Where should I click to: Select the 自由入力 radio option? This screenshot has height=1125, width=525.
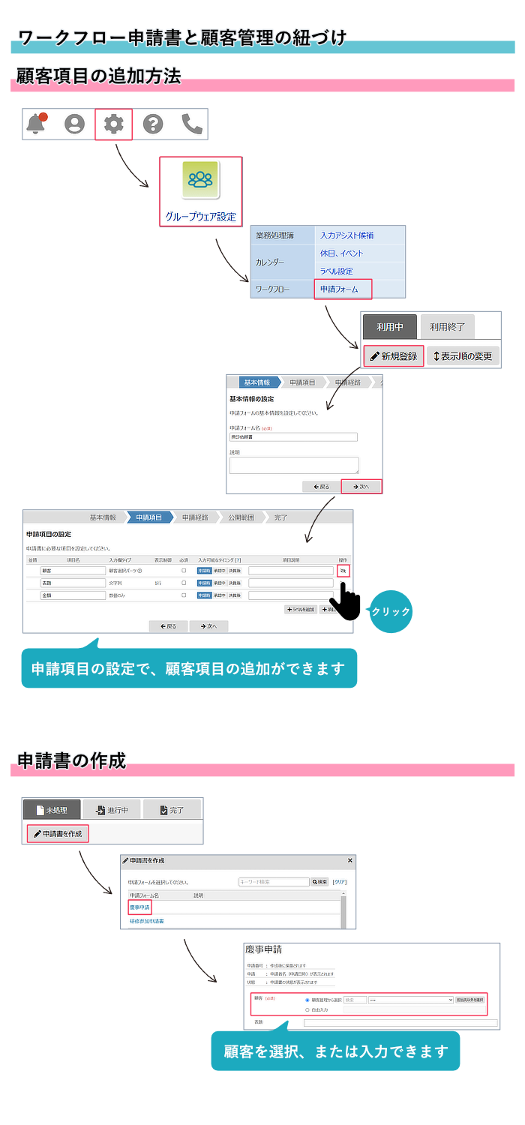(307, 1009)
